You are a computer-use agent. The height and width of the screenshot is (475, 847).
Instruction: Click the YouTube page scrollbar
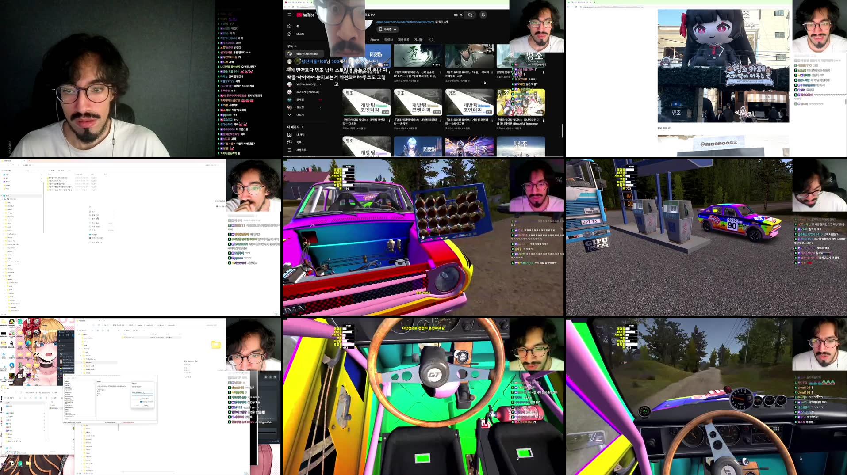[563, 130]
